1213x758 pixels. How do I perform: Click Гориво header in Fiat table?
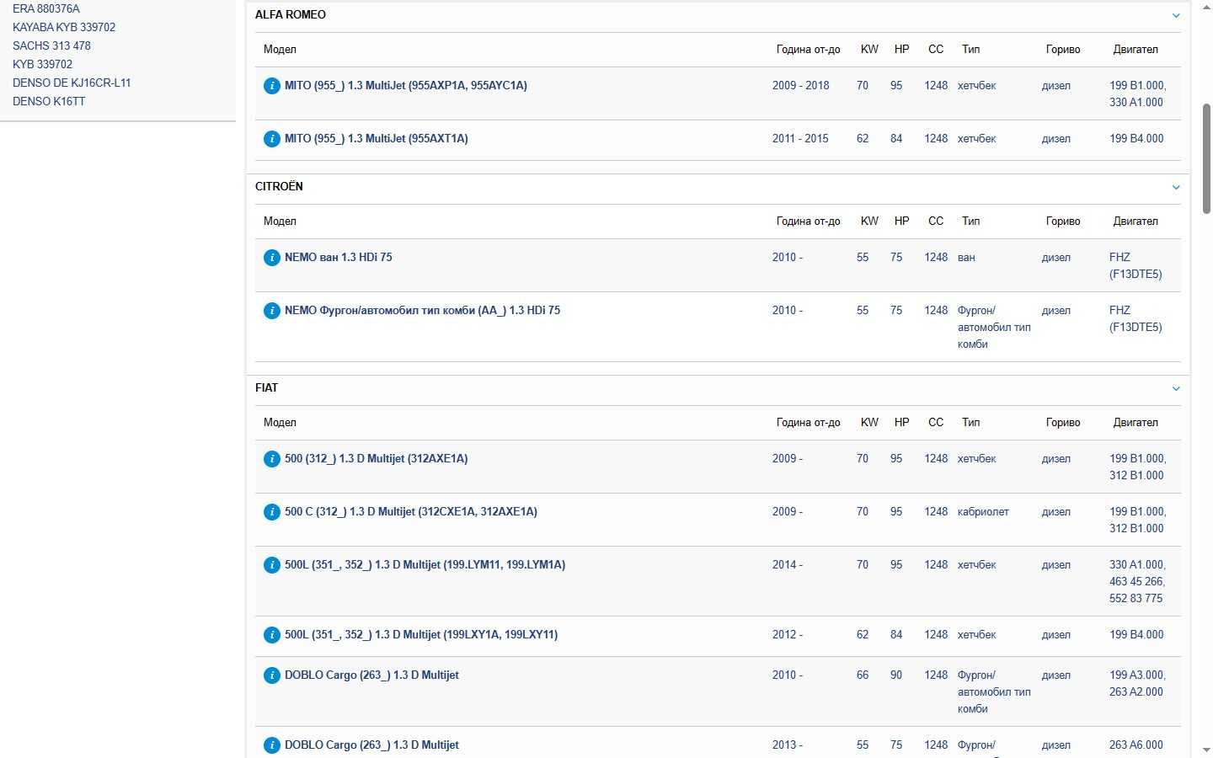(x=1063, y=422)
